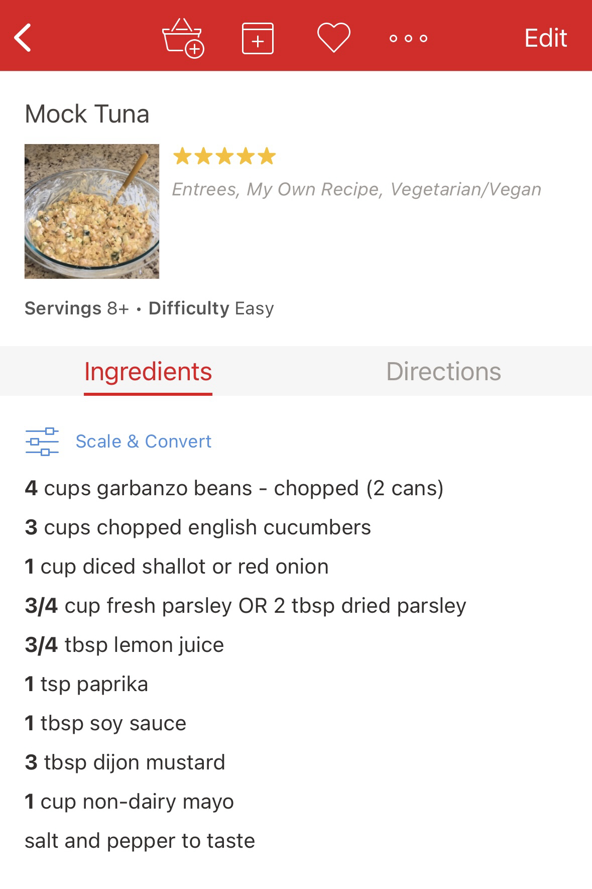Select the Ingredients tab
The height and width of the screenshot is (889, 592).
pyautogui.click(x=148, y=372)
